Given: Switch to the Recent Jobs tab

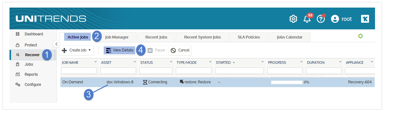Looking at the screenshot, I should pos(156,37).
